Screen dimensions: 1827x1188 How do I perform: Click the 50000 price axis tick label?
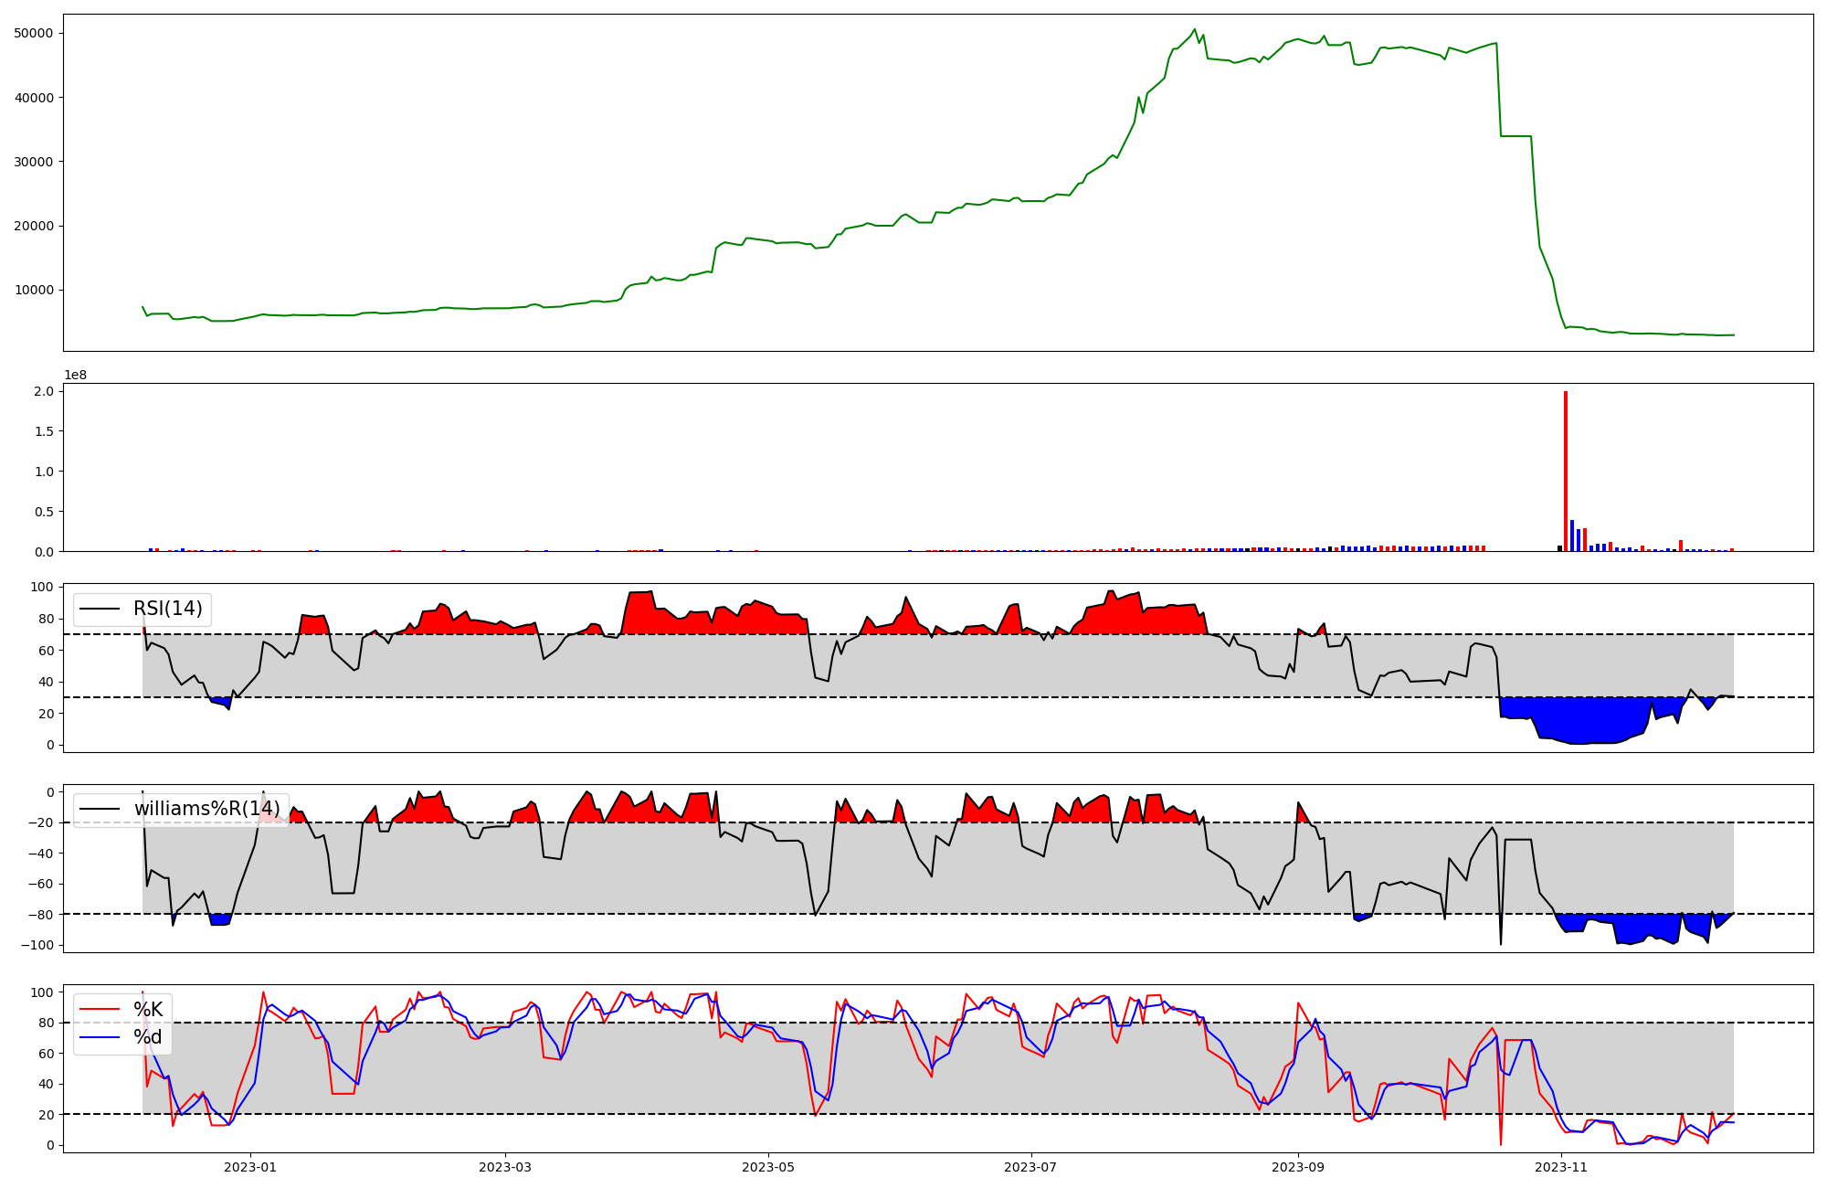pyautogui.click(x=34, y=34)
